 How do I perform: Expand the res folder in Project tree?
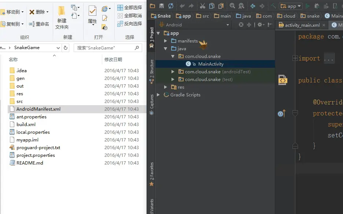tap(166, 87)
